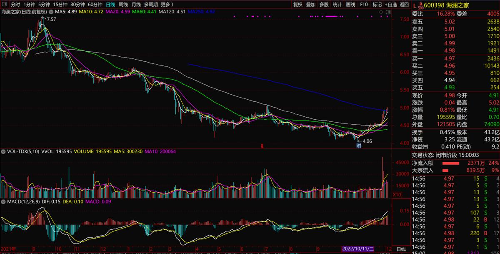
Task: Select the 30分钟 period tab
Action: tap(78, 5)
